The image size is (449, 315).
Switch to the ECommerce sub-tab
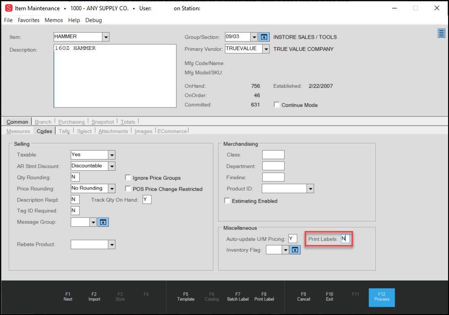pyautogui.click(x=172, y=131)
